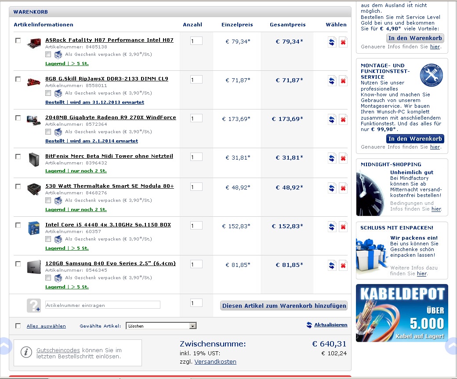This screenshot has height=379, width=457.
Task: Select the Samsung 840 Evo row checkbox
Action: click(18, 264)
